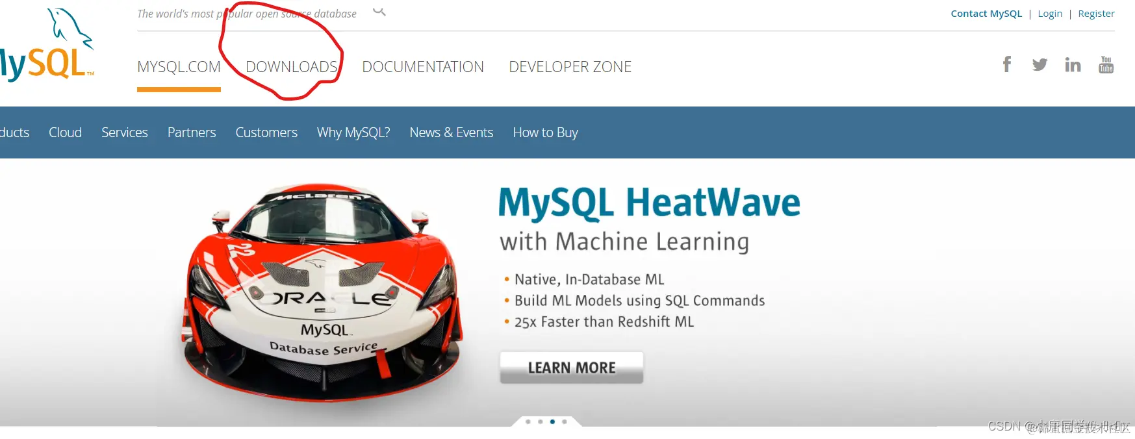The width and height of the screenshot is (1135, 439).
Task: Switch to the DEVELOPER ZONE tab
Action: (x=570, y=67)
